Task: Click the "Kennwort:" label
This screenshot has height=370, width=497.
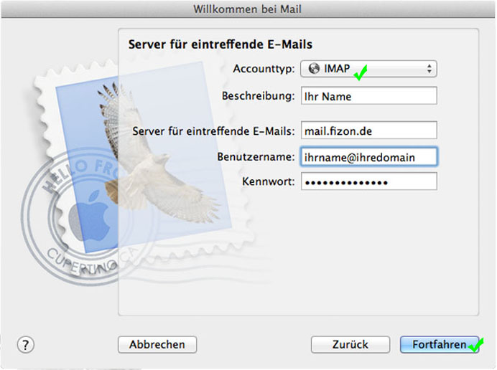Action: 268,181
